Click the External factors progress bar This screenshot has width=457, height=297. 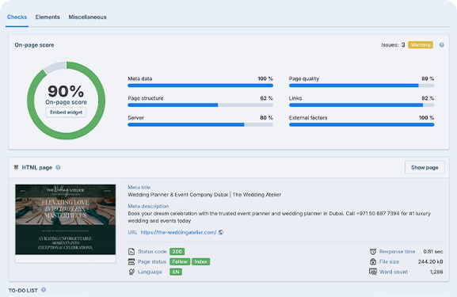(361, 124)
